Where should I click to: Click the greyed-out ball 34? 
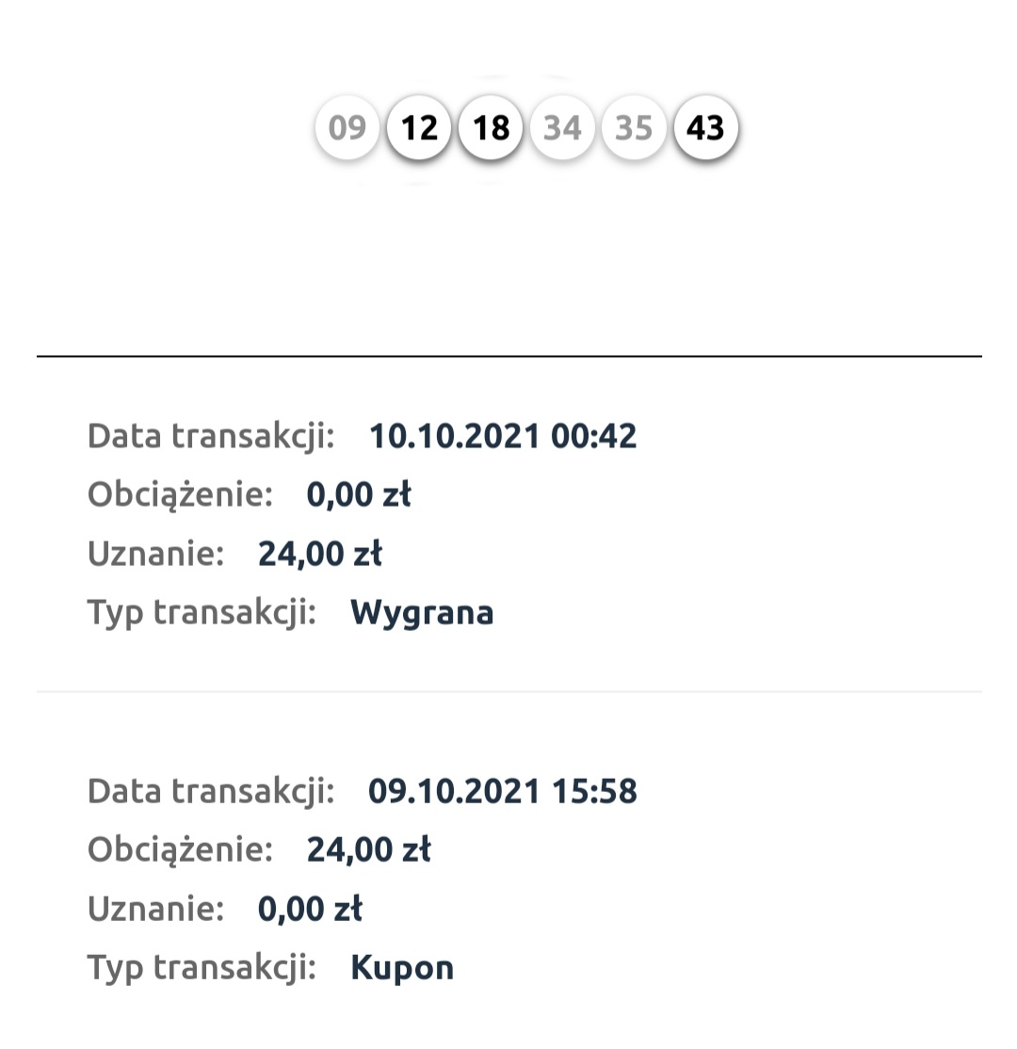562,127
